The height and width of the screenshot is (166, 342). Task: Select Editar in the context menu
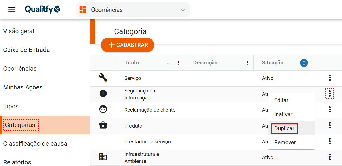point(281,100)
